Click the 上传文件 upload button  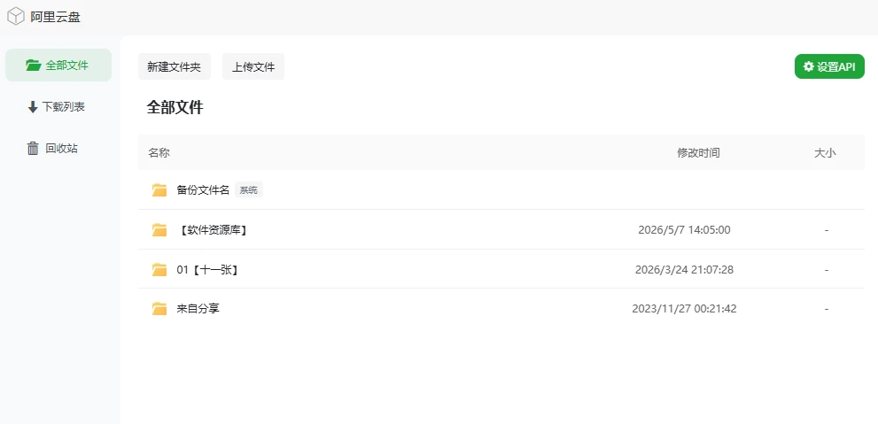[253, 67]
